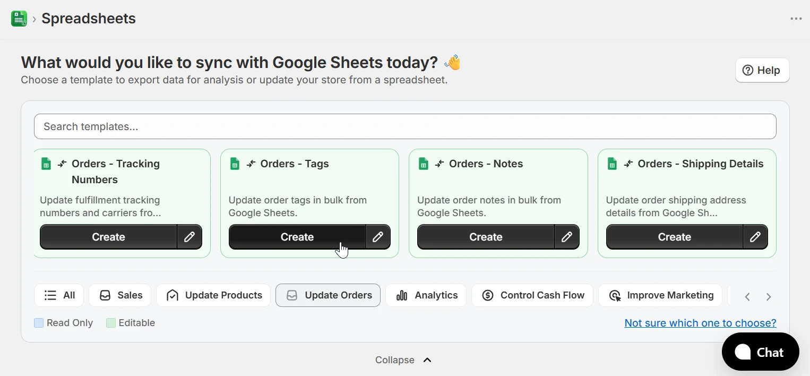
Task: Edit the Orders - Shipping Details template with pencil
Action: 755,237
